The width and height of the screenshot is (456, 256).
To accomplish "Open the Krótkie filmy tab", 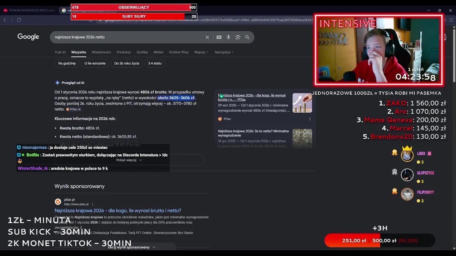I will [179, 52].
